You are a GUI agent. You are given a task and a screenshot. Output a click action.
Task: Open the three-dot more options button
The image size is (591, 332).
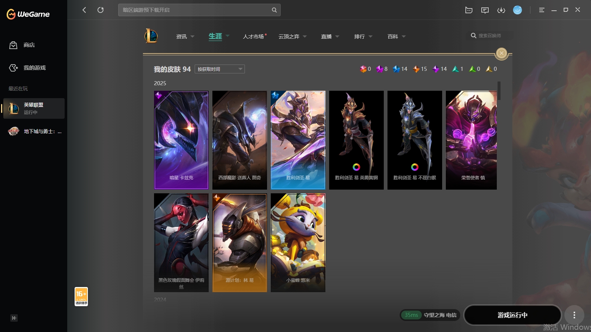coord(574,315)
